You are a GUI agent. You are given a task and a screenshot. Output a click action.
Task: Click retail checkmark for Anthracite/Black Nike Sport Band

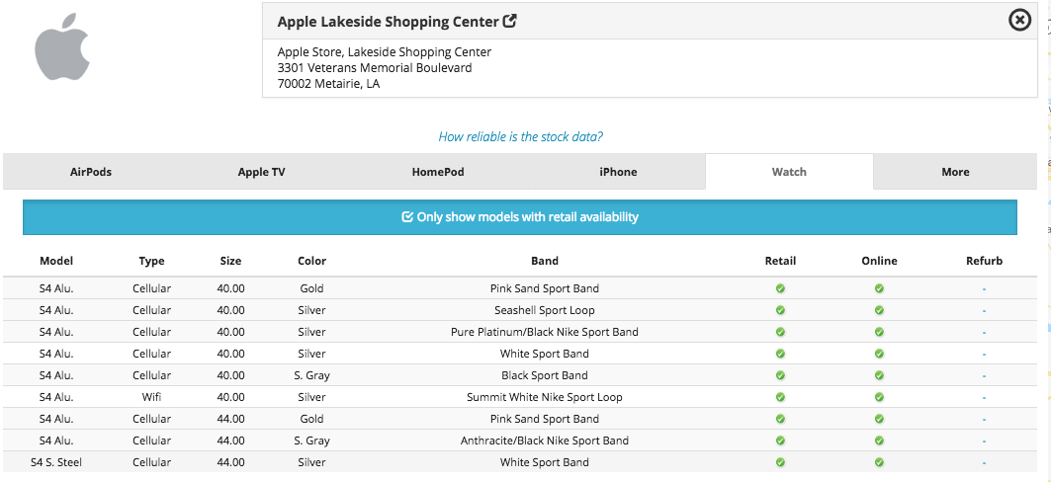780,441
